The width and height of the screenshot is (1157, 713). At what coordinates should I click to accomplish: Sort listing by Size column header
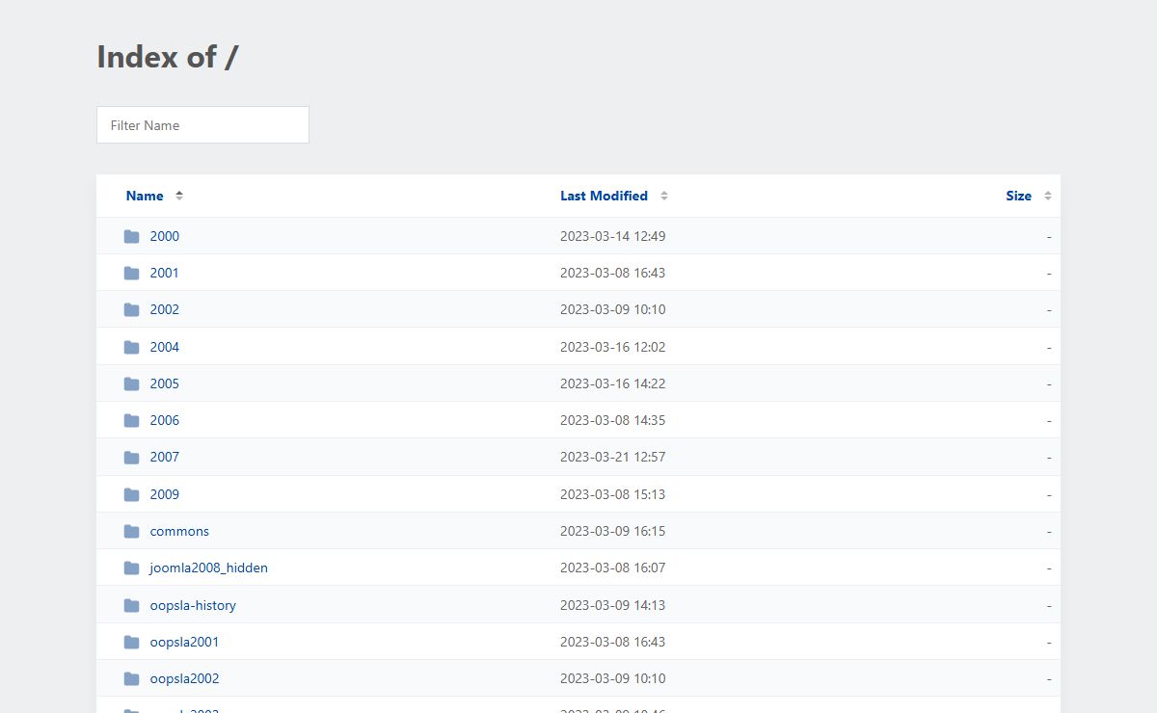[1018, 196]
